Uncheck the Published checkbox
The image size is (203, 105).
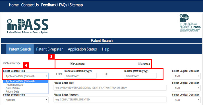coord(72,63)
